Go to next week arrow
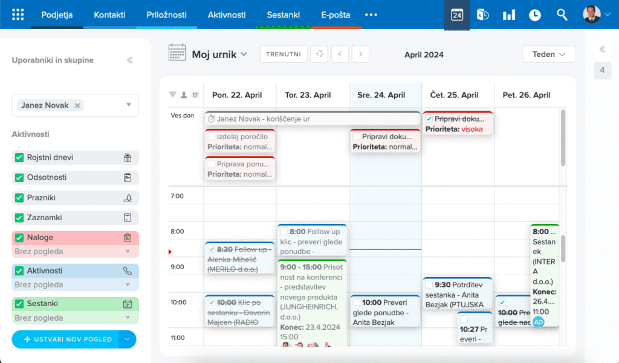This screenshot has height=363, width=619. tap(360, 54)
